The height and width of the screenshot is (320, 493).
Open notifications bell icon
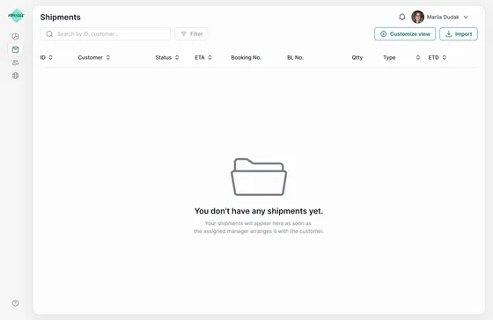point(401,17)
